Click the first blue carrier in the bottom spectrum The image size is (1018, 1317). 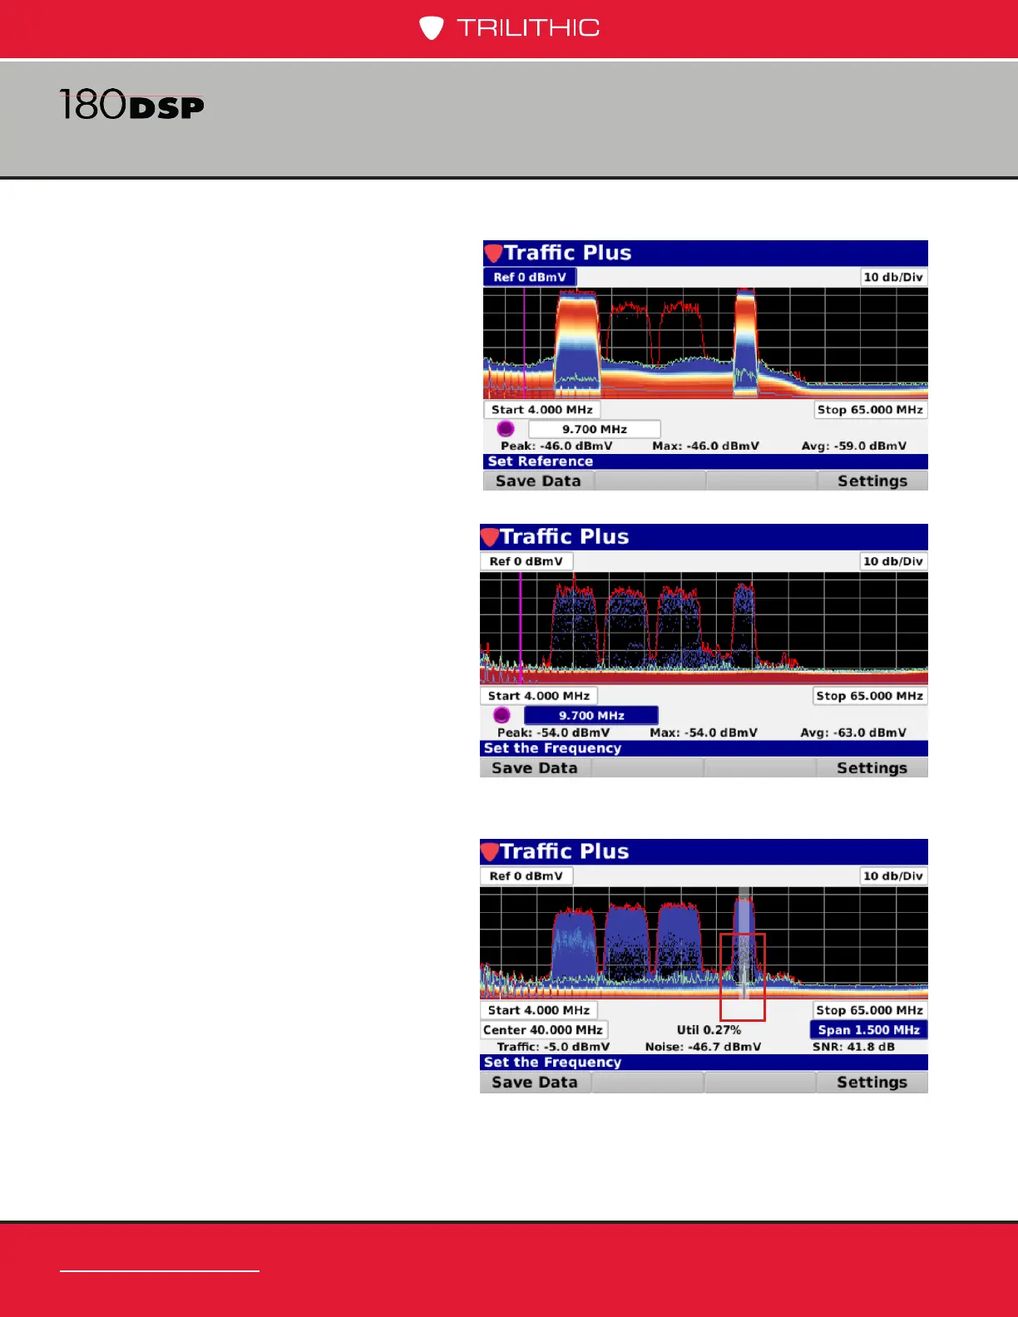[x=575, y=944]
